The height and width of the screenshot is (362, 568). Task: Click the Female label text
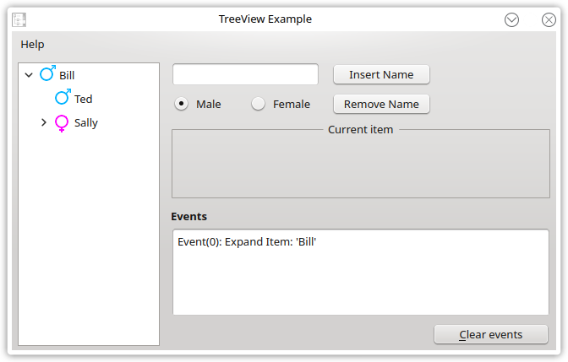292,104
